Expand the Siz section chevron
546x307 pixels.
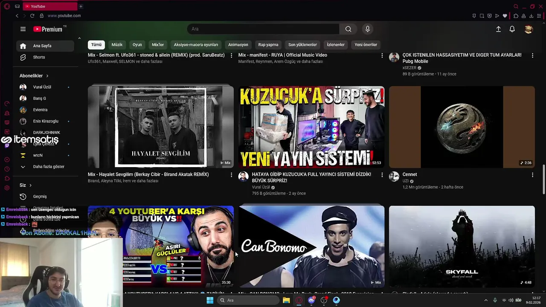pos(30,185)
